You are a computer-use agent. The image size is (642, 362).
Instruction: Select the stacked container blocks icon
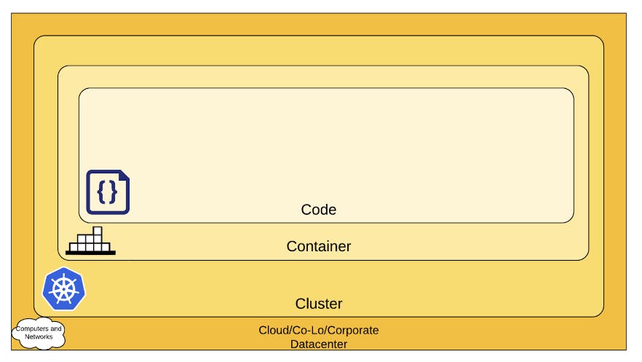(x=90, y=242)
